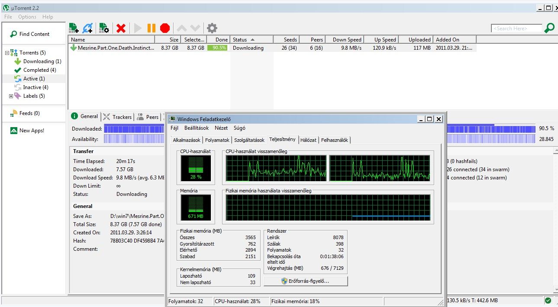Screen dimensions: 558x307
Task: Click the Create New Torrent icon
Action: tap(104, 28)
